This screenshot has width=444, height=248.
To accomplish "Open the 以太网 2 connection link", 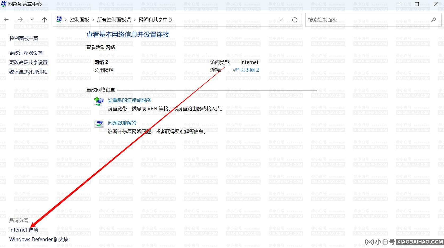I will tap(250, 70).
